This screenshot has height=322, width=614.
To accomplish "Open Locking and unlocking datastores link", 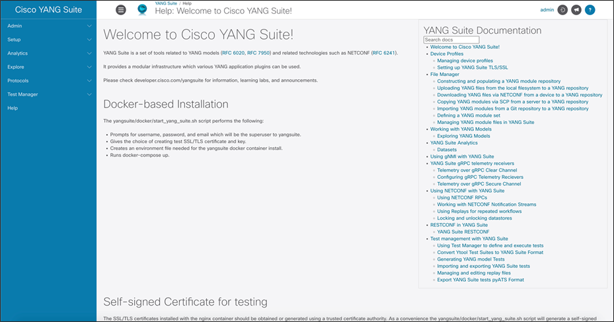I will (x=475, y=218).
